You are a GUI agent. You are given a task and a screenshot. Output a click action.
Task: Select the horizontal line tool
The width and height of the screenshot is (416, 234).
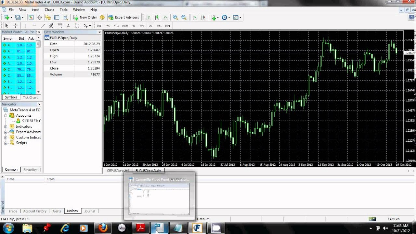coord(34,26)
